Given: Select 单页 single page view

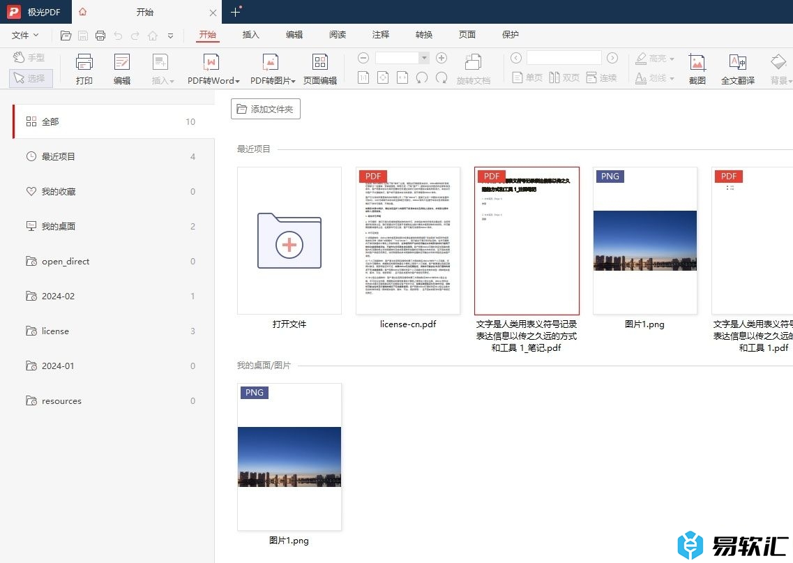Looking at the screenshot, I should pos(527,78).
